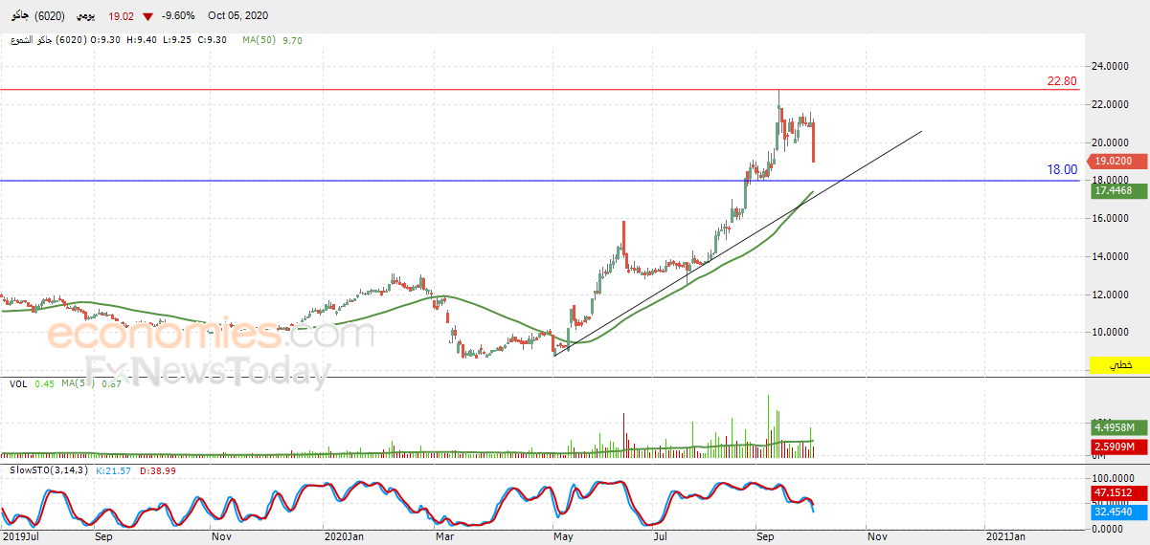
Task: Click the 2020Jan label on time axis
Action: tap(344, 537)
